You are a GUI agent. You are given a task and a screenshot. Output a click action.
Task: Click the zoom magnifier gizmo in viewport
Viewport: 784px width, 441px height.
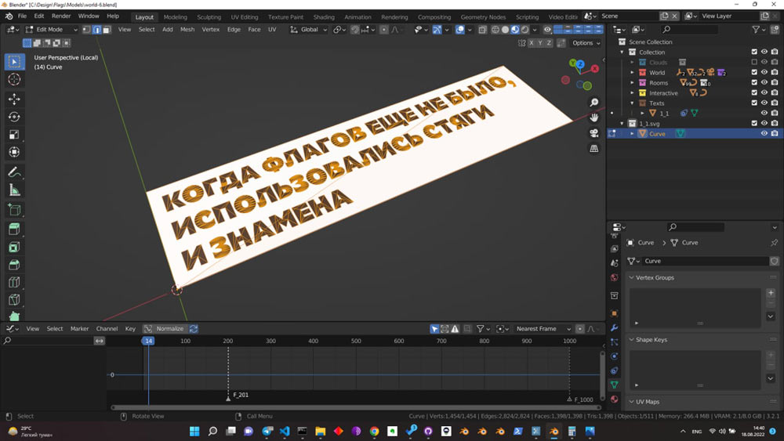click(x=594, y=103)
